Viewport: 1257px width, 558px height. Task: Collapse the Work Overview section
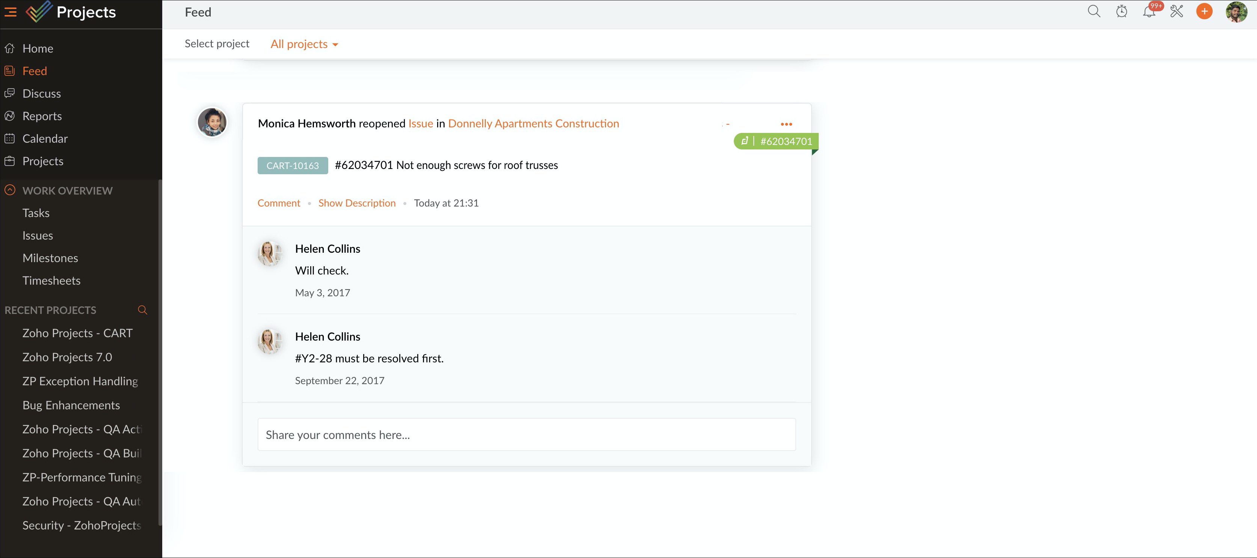pos(10,190)
